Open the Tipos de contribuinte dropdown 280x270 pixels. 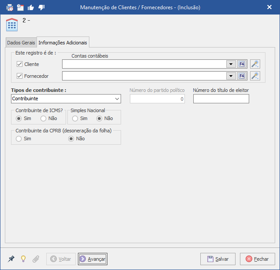point(117,99)
